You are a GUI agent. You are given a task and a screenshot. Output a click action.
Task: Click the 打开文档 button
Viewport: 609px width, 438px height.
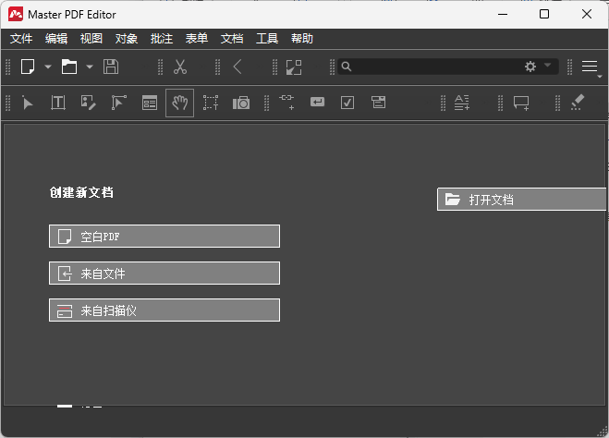click(x=521, y=200)
